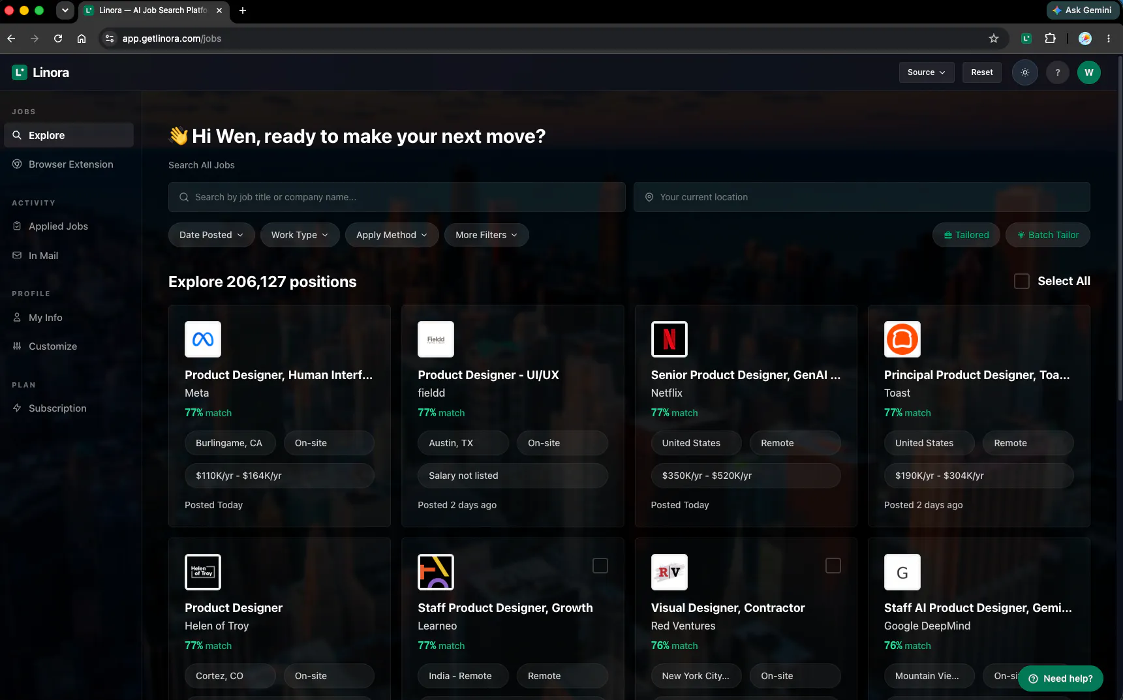Click the Linora extension icon in browser toolbar

(x=1026, y=38)
